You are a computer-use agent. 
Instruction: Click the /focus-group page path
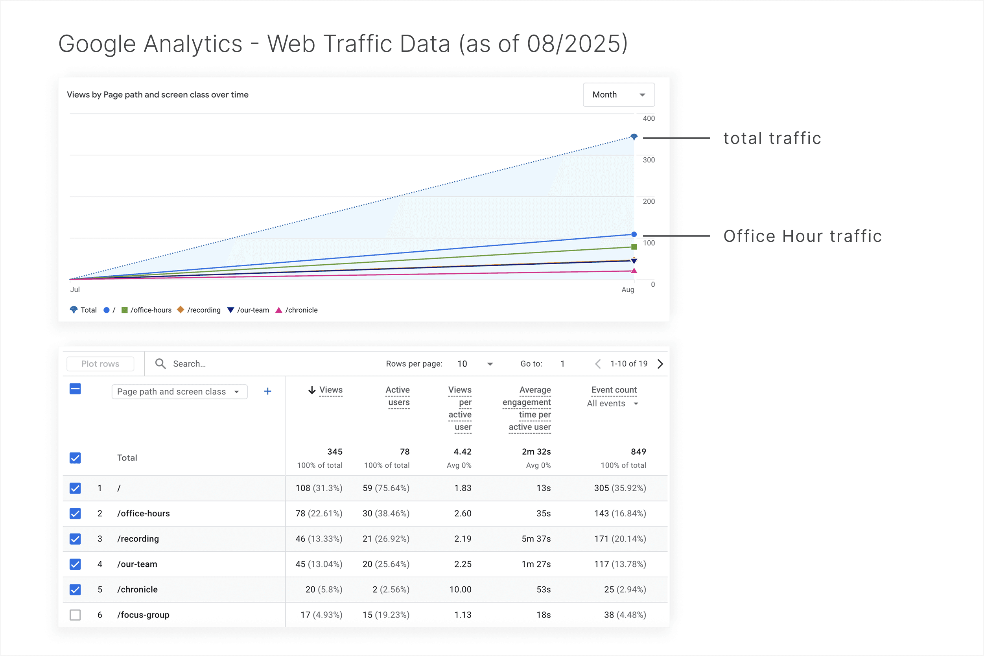coord(144,615)
